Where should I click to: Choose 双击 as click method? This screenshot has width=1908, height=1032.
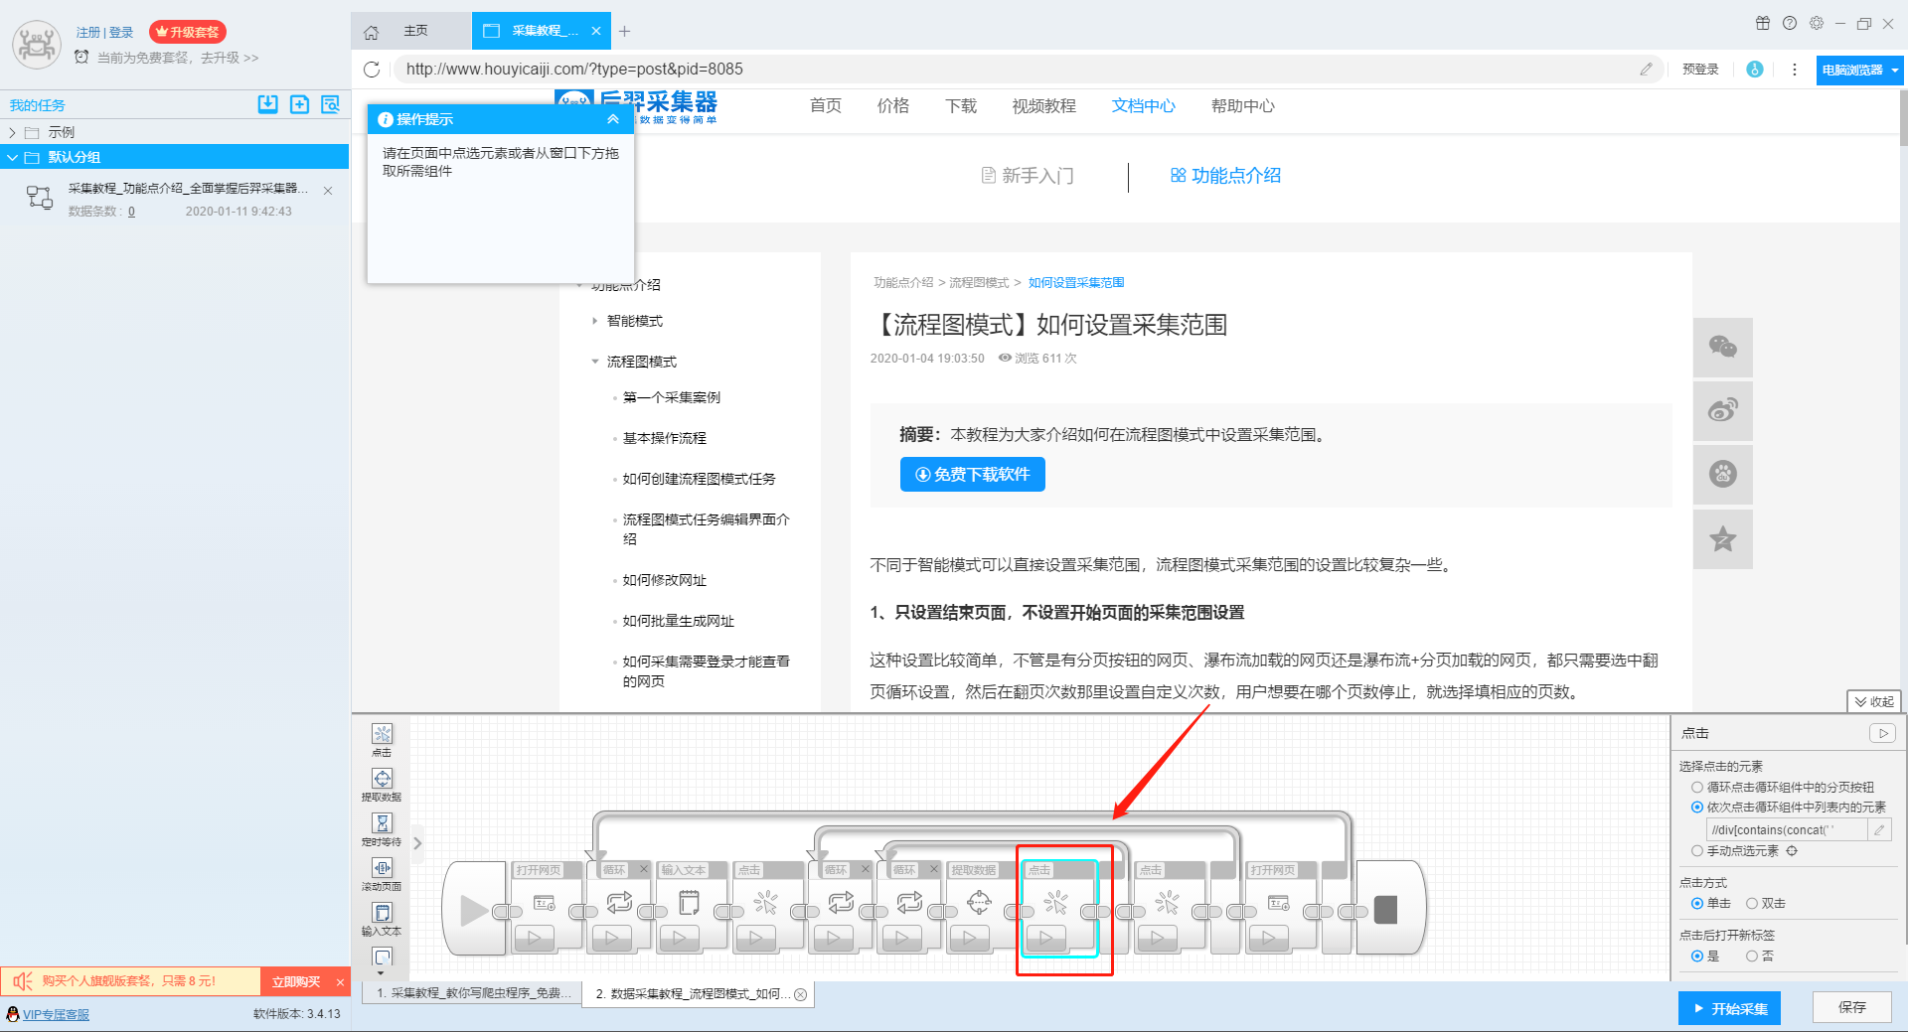1752,903
